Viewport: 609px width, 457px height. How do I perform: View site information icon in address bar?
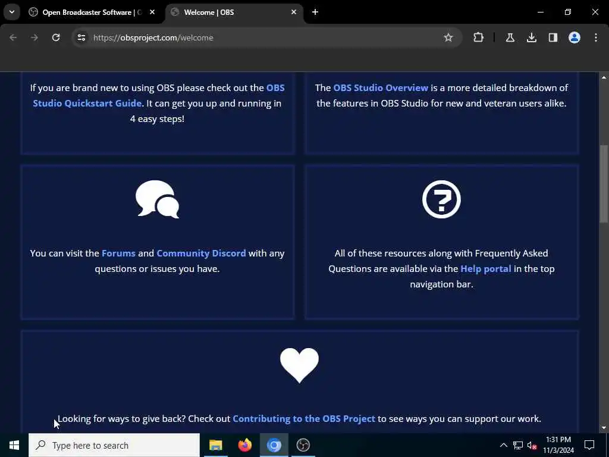81,37
